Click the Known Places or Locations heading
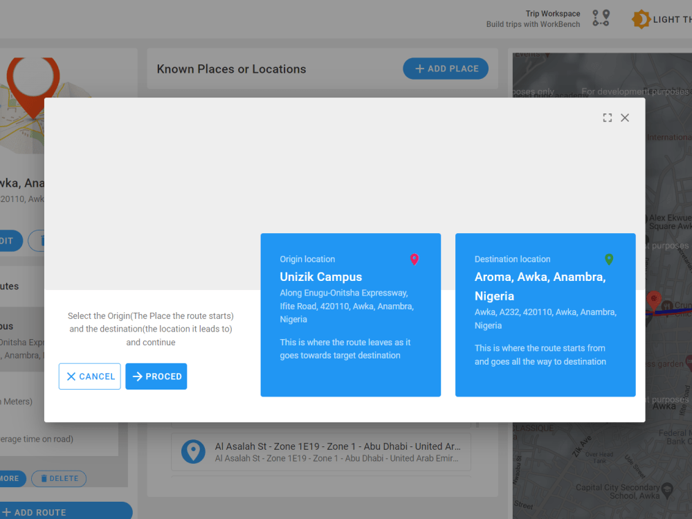 click(x=231, y=69)
